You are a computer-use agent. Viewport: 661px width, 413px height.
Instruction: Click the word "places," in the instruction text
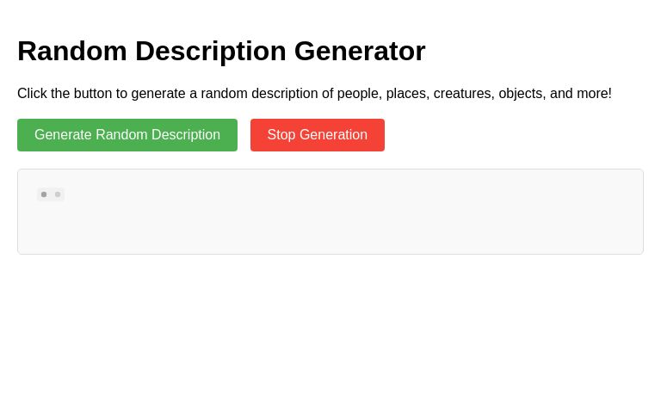tap(408, 94)
